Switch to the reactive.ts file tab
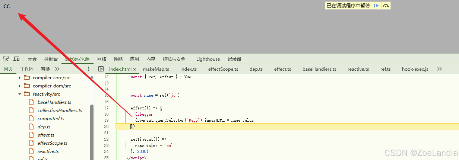Viewport: 459px width, 160px height. 358,69
